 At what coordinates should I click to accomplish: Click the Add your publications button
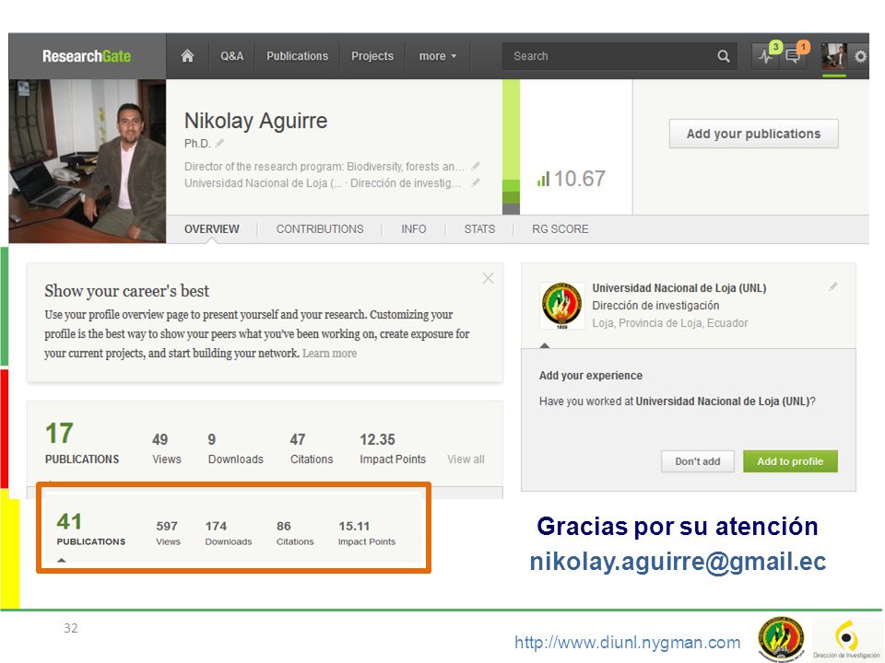coord(753,134)
